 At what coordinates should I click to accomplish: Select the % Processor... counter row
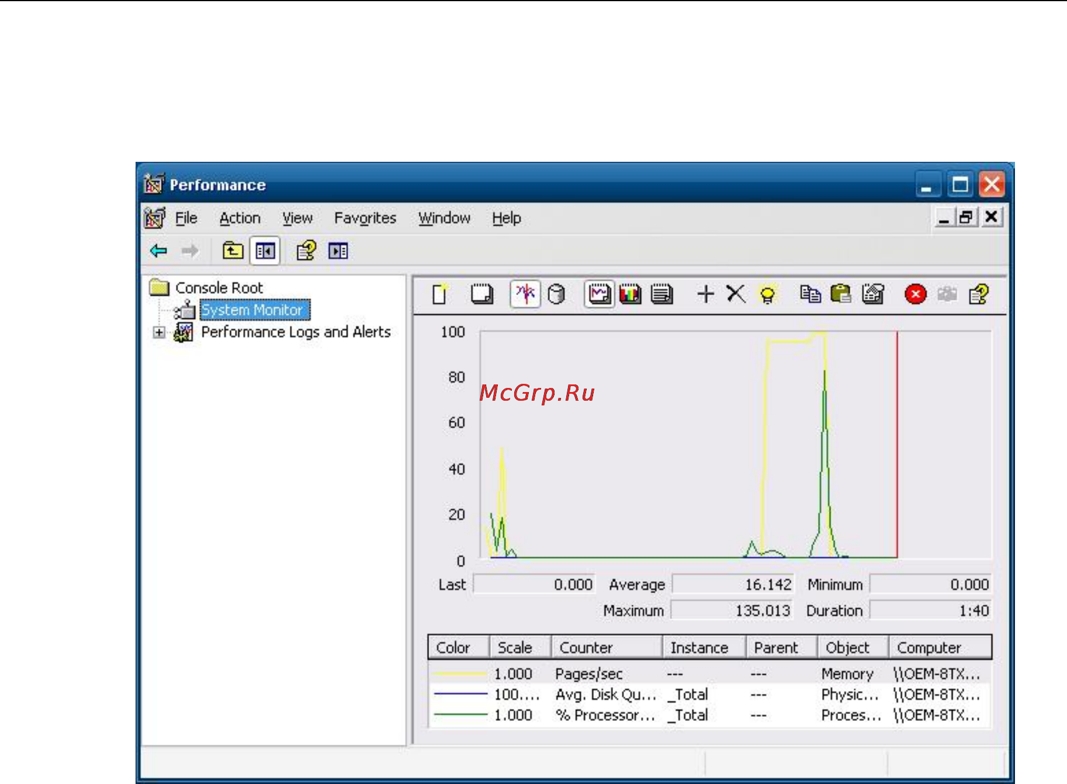tap(709, 714)
